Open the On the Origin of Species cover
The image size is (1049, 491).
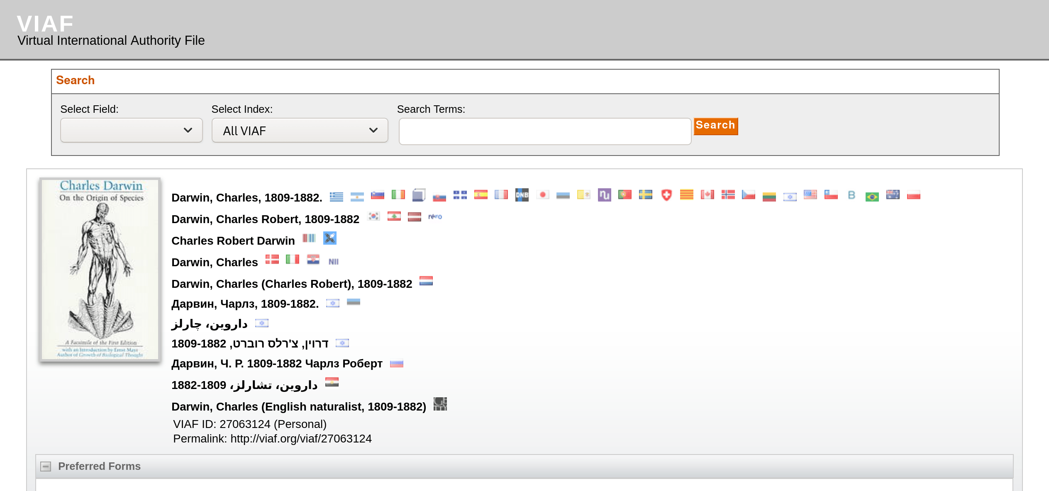click(100, 269)
